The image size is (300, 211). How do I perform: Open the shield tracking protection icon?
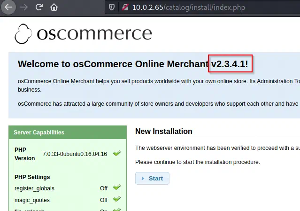(x=112, y=7)
